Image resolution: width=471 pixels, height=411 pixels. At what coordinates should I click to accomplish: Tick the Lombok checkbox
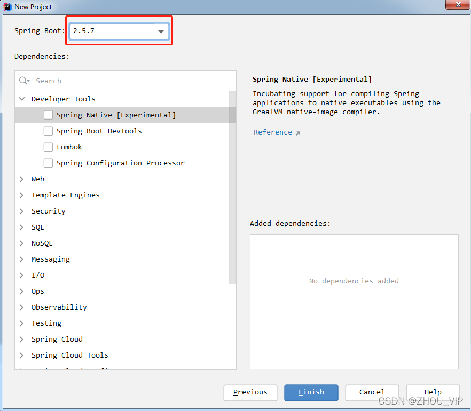[x=48, y=147]
